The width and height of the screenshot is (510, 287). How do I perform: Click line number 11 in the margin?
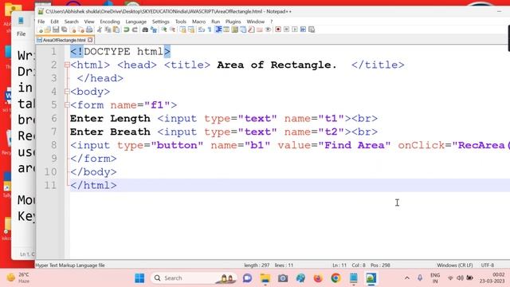50,185
